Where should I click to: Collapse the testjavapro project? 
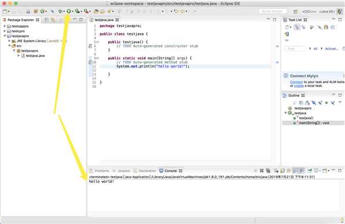pyautogui.click(x=5, y=36)
